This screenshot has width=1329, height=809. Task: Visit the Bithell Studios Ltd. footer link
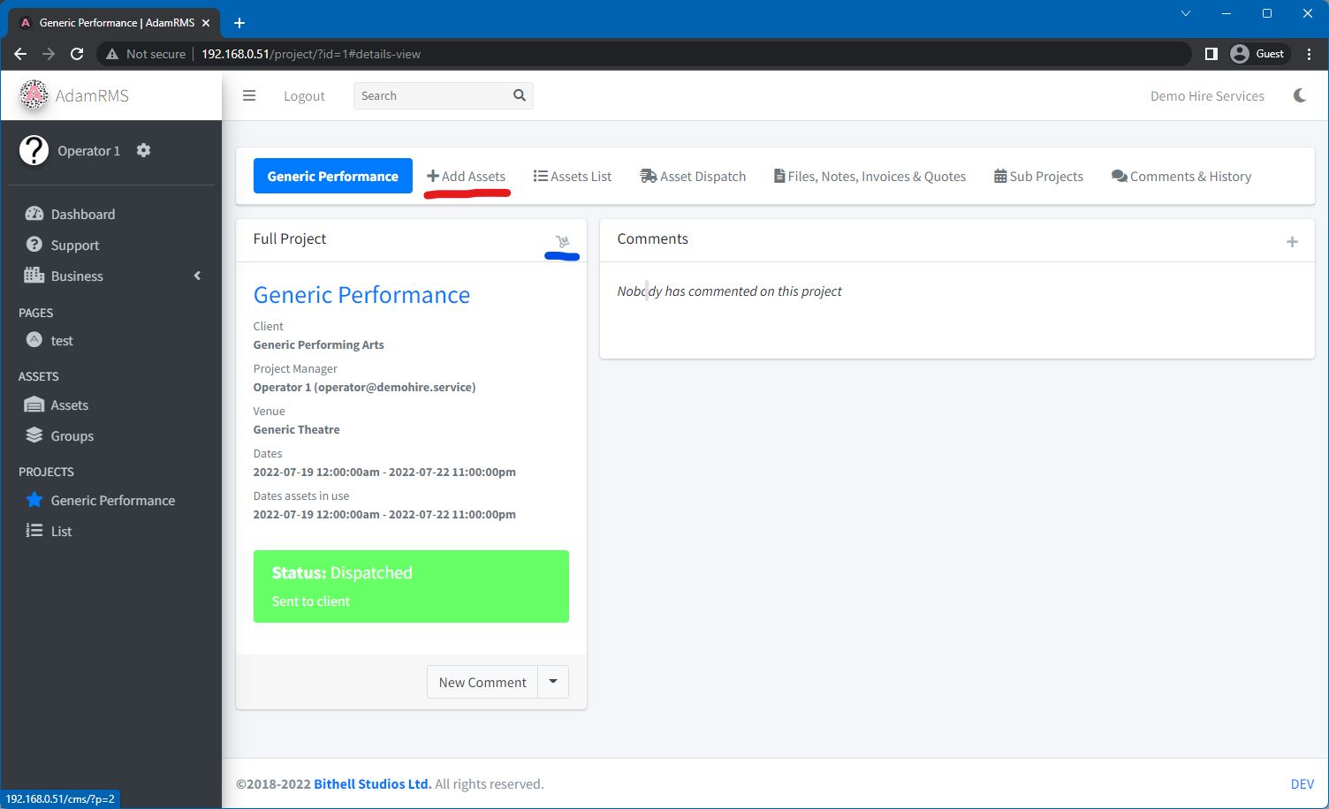click(x=372, y=783)
